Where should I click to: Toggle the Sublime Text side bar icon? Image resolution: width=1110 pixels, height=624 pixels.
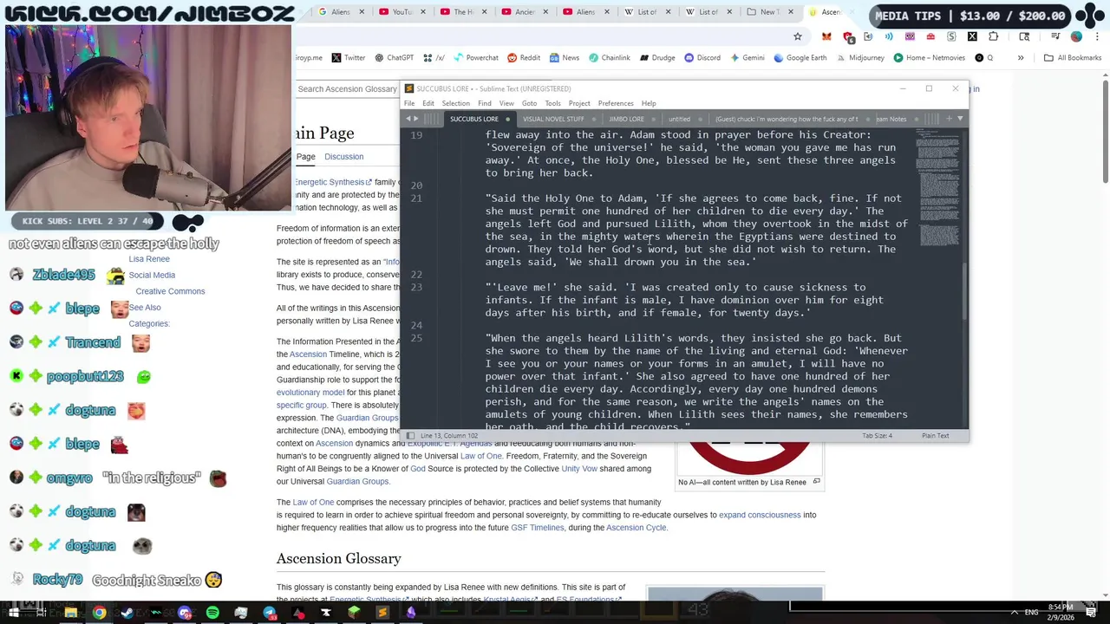(x=410, y=435)
